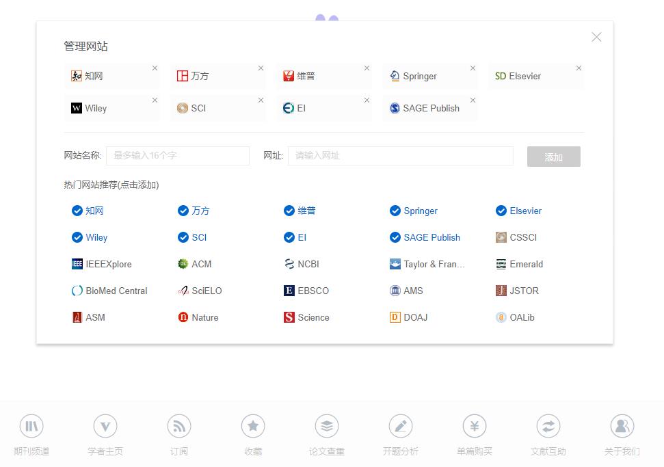Click the 万方 logo in managed sites
Image resolution: width=664 pixels, height=467 pixels.
click(183, 76)
